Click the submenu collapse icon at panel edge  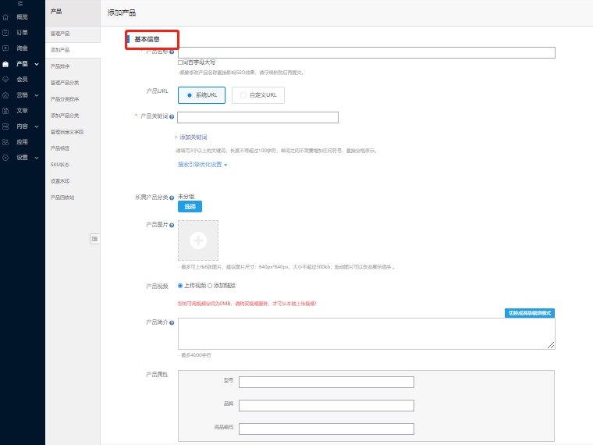click(94, 239)
